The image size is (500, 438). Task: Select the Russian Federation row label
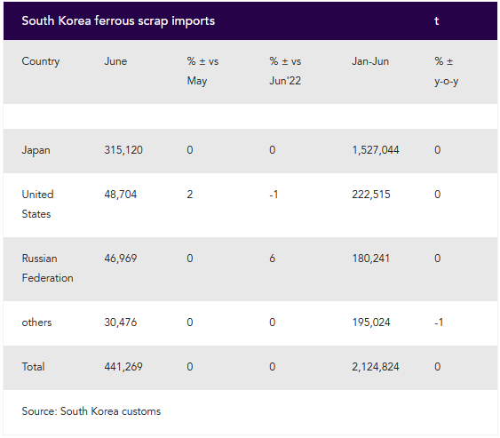(x=47, y=268)
